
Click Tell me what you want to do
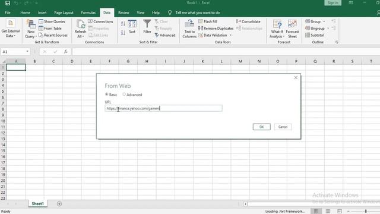coord(198,12)
